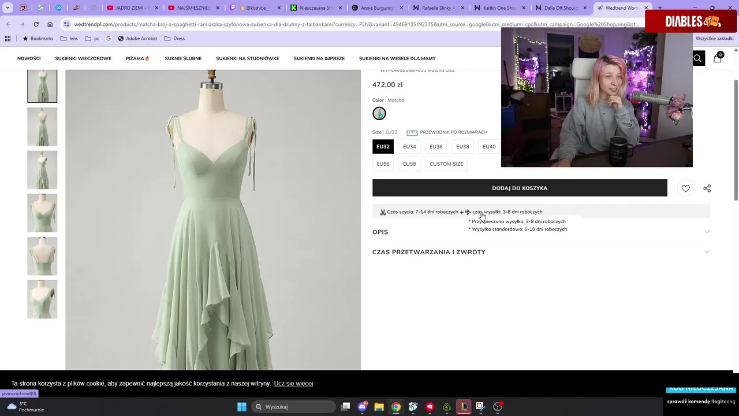Go to browser home page icon
This screenshot has height=416, width=739.
(x=50, y=24)
